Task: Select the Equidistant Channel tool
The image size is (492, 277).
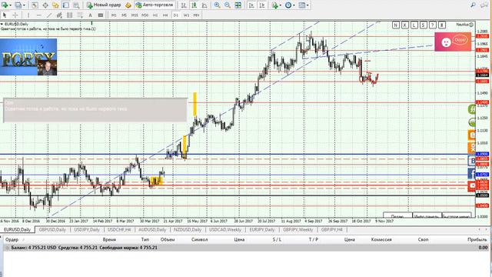Action: click(x=59, y=15)
